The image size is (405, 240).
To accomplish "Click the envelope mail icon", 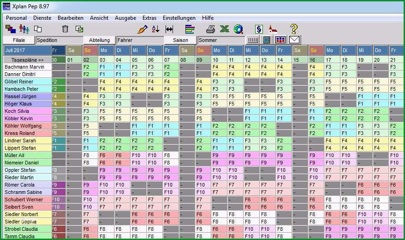I will point(294,40).
